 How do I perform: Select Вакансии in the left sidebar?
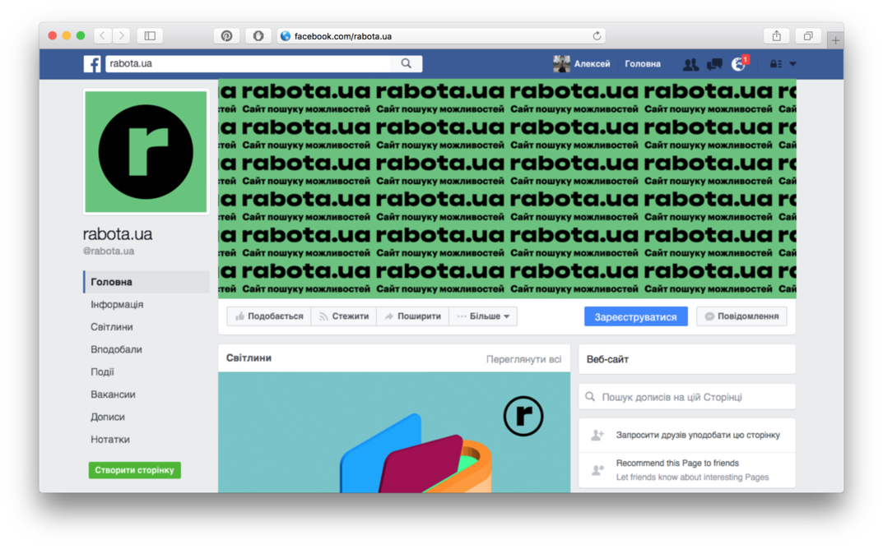[113, 394]
